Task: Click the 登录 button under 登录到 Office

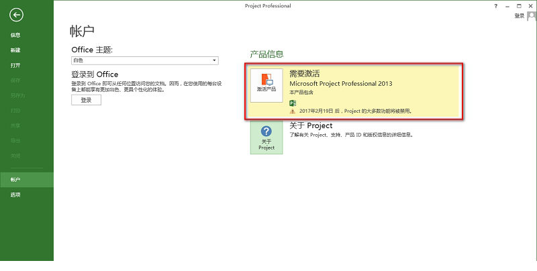Action: tap(87, 100)
